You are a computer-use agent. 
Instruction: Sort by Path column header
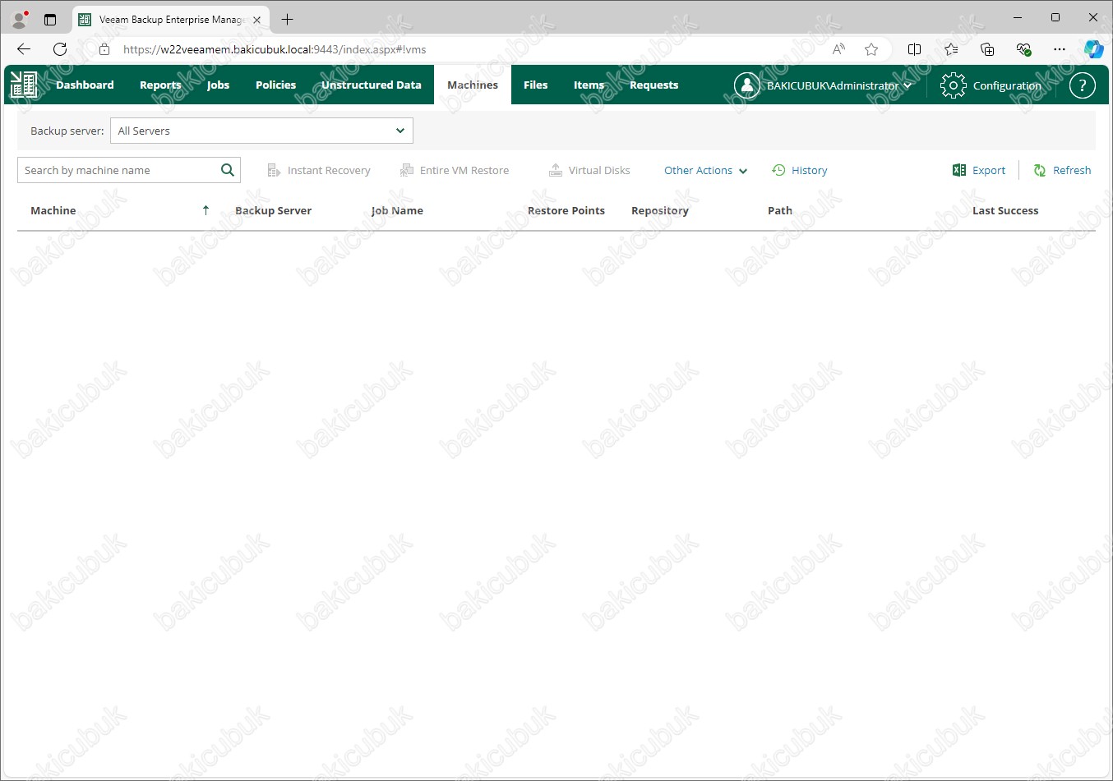(780, 210)
